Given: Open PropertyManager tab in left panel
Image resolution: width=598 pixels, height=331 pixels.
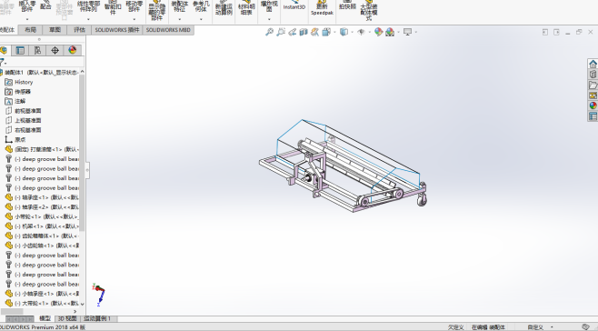Looking at the screenshot, I should (x=20, y=50).
